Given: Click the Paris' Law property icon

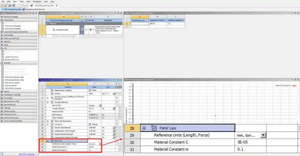Looking at the screenshot, I should pos(52,141).
